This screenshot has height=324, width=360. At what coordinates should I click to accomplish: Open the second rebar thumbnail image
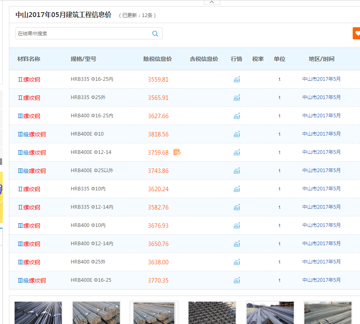[x=96, y=313]
